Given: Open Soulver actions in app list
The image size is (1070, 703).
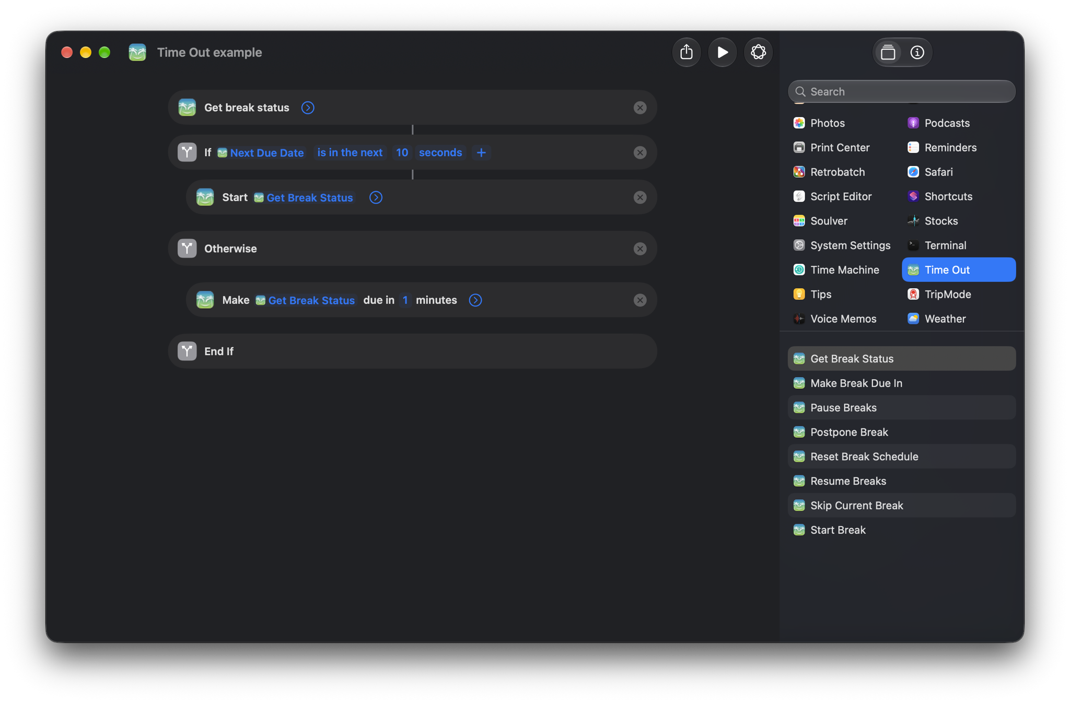Looking at the screenshot, I should pyautogui.click(x=844, y=221).
